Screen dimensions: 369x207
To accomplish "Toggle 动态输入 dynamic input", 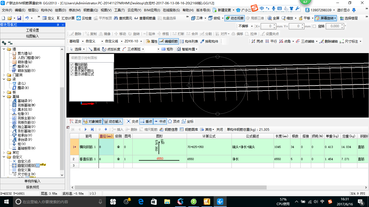I will point(113,122).
